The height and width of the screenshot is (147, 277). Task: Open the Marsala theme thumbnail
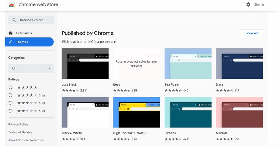[x=239, y=112]
